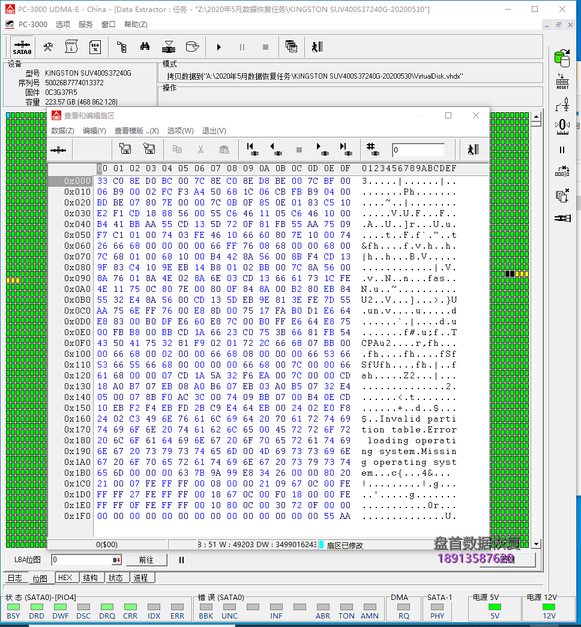Click the 100% percentage toolbar icon
The height and width of the screenshot is (627, 581).
95,47
